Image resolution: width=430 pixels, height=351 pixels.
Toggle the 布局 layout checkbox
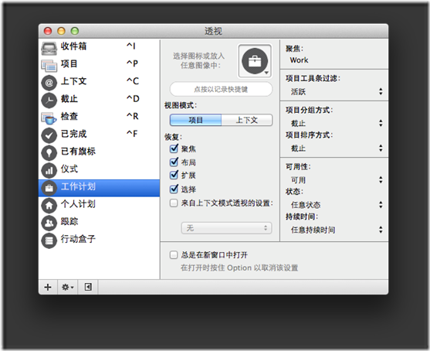[174, 162]
